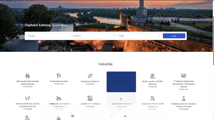
Task: Click the worker with tool icon
Action: tap(152, 98)
